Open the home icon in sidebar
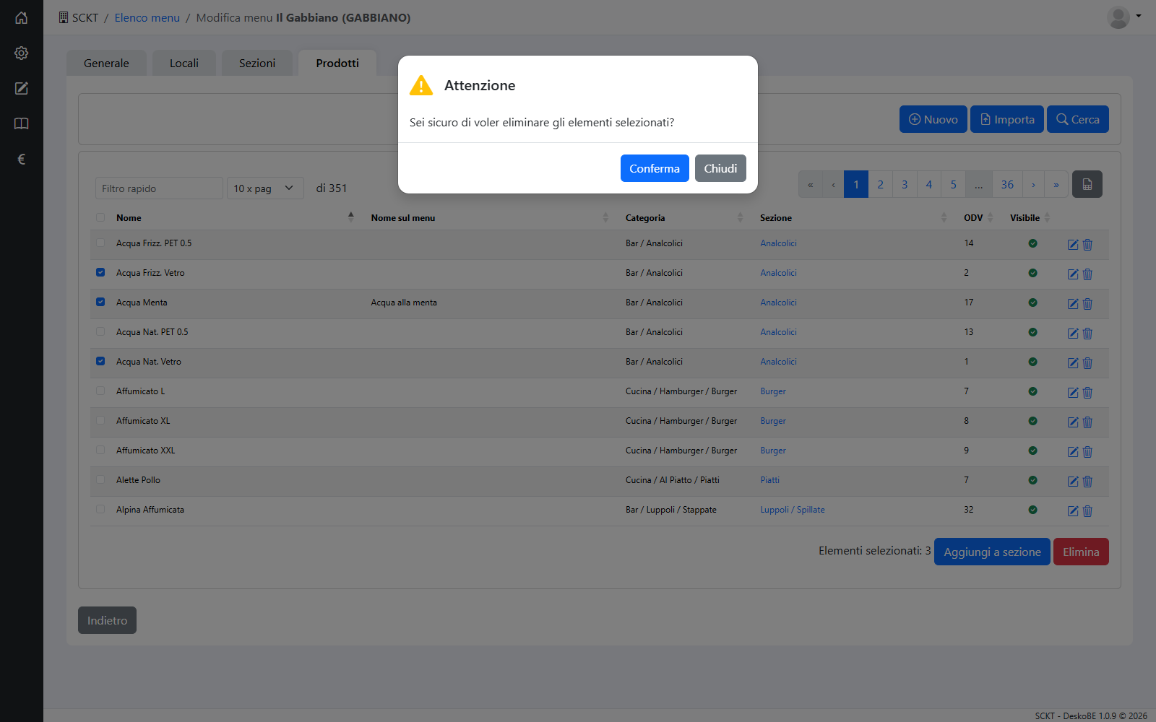This screenshot has height=722, width=1156. [x=22, y=18]
